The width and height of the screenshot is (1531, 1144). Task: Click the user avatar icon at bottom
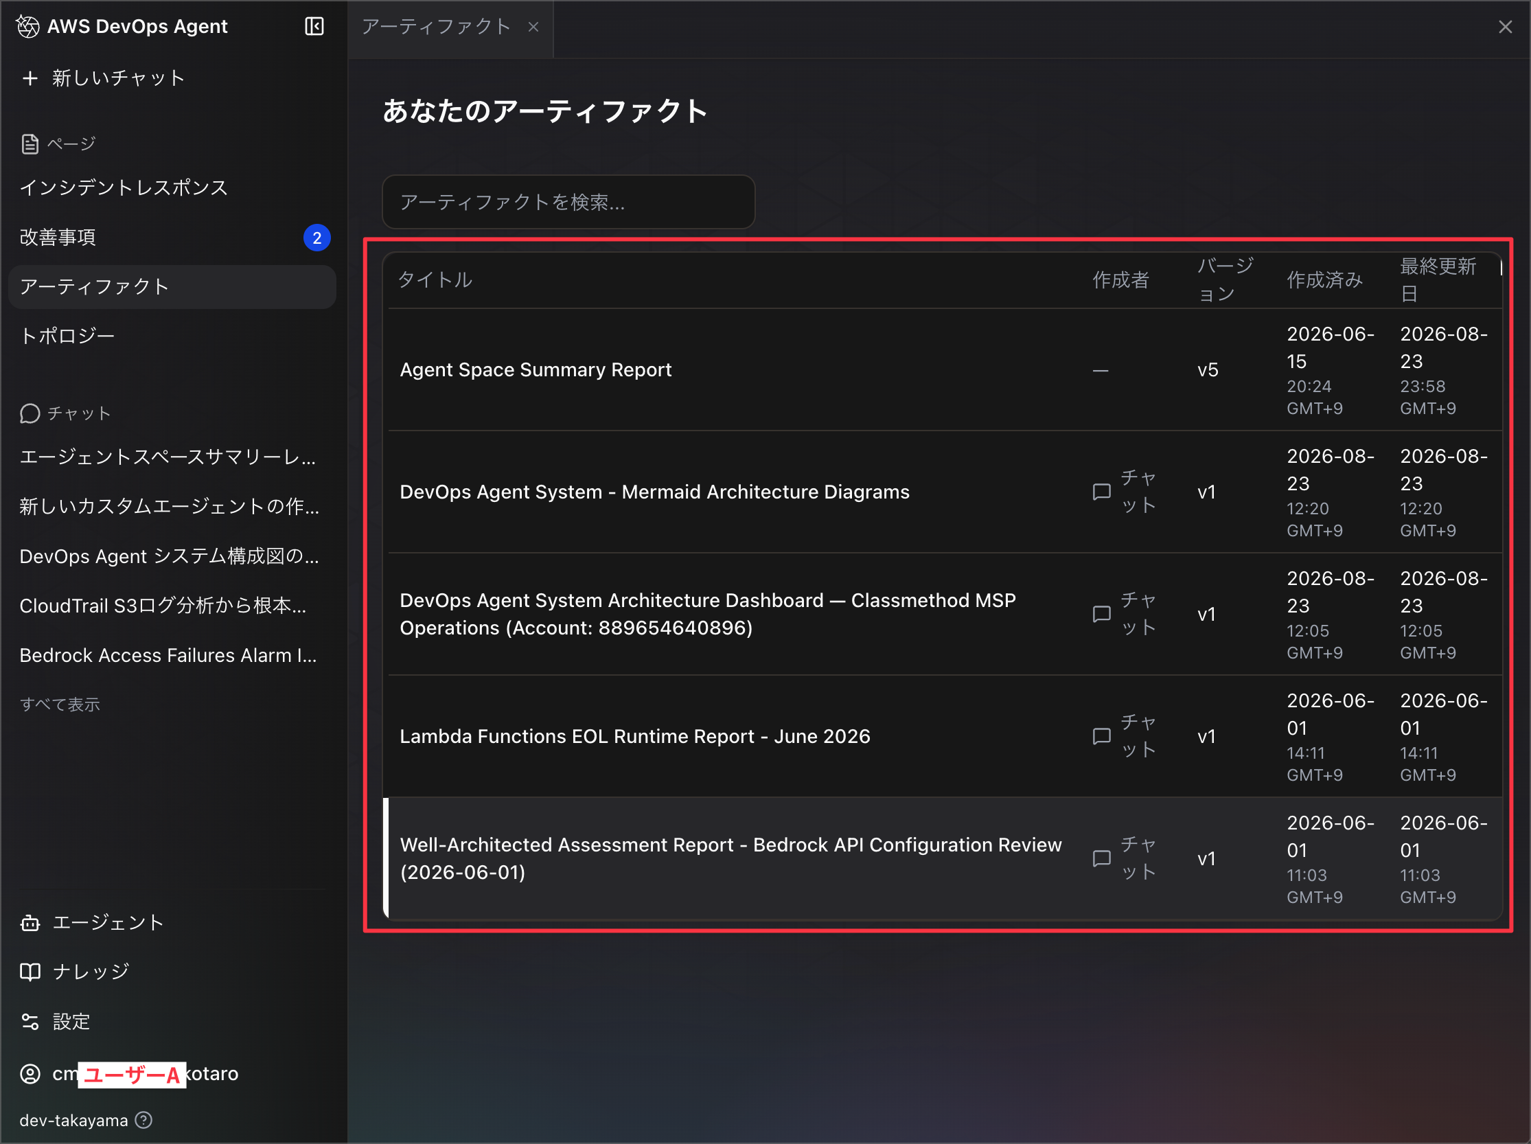[30, 1073]
